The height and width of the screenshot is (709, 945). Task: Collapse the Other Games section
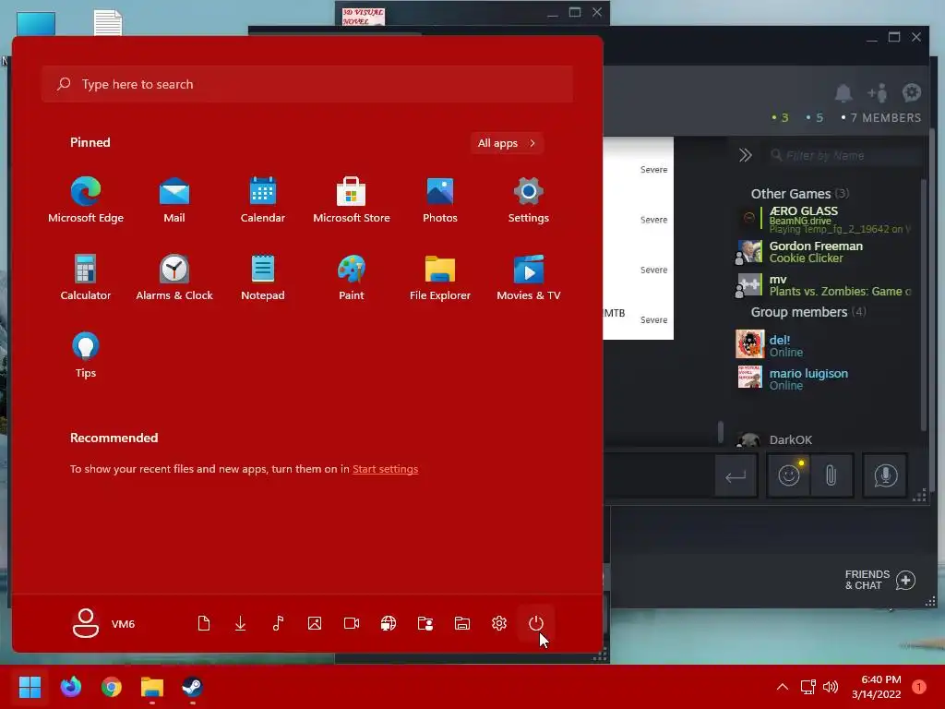[800, 194]
